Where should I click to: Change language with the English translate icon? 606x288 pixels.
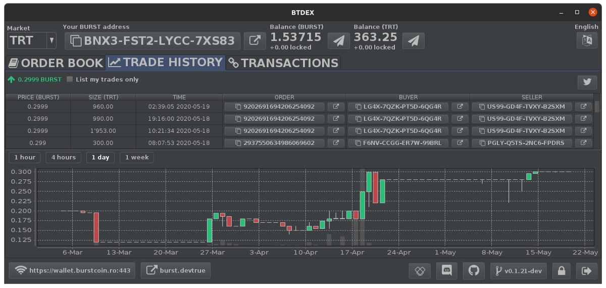coord(587,40)
